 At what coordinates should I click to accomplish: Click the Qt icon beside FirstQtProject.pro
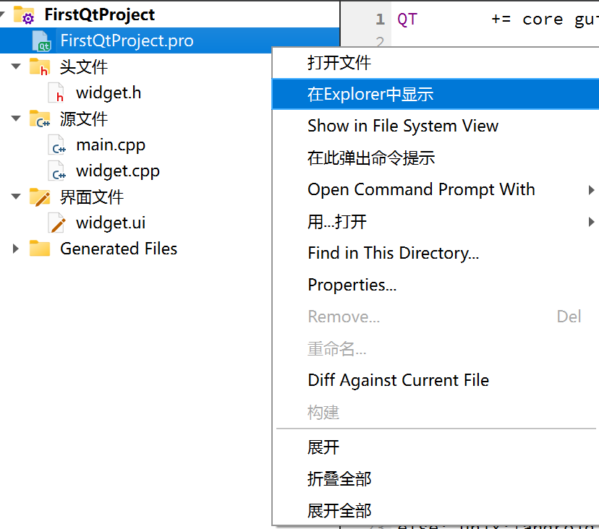point(41,40)
